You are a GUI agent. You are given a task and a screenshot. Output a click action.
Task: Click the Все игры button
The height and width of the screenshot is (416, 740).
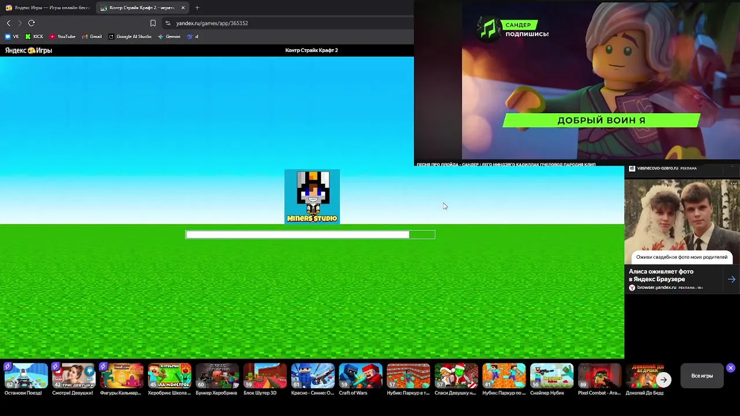pyautogui.click(x=702, y=376)
